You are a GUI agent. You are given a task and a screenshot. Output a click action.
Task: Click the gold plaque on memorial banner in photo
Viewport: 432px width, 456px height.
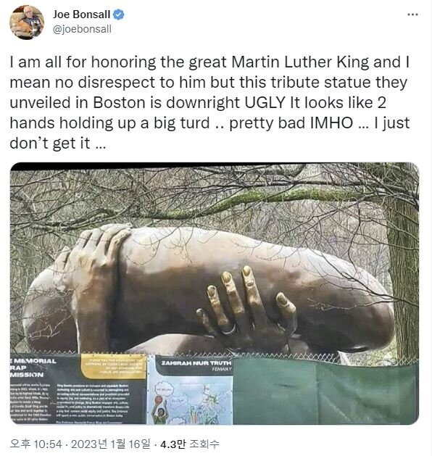[113, 366]
